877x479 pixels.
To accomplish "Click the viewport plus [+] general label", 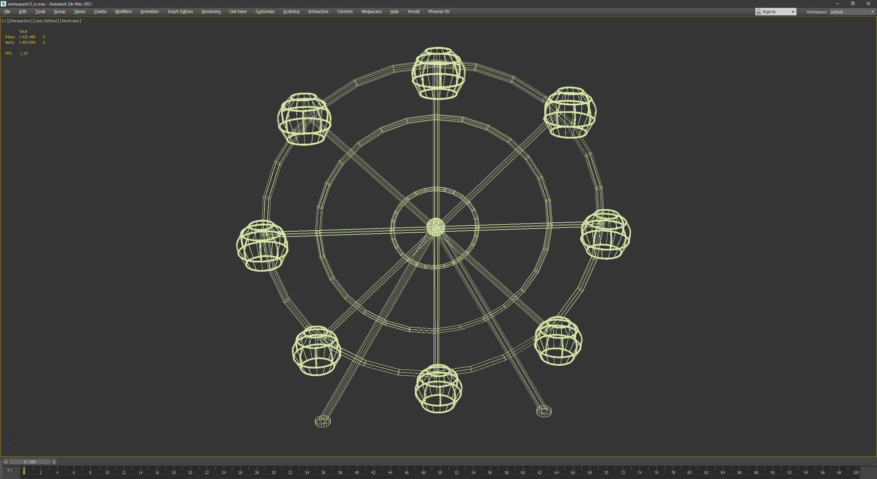I will point(5,21).
